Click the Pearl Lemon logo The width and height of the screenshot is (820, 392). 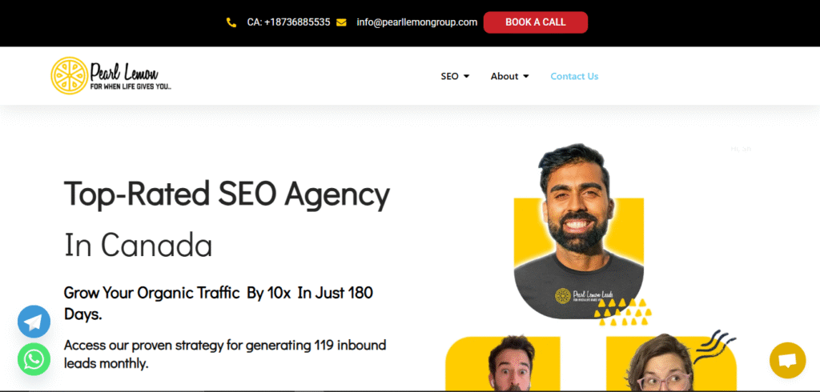111,76
